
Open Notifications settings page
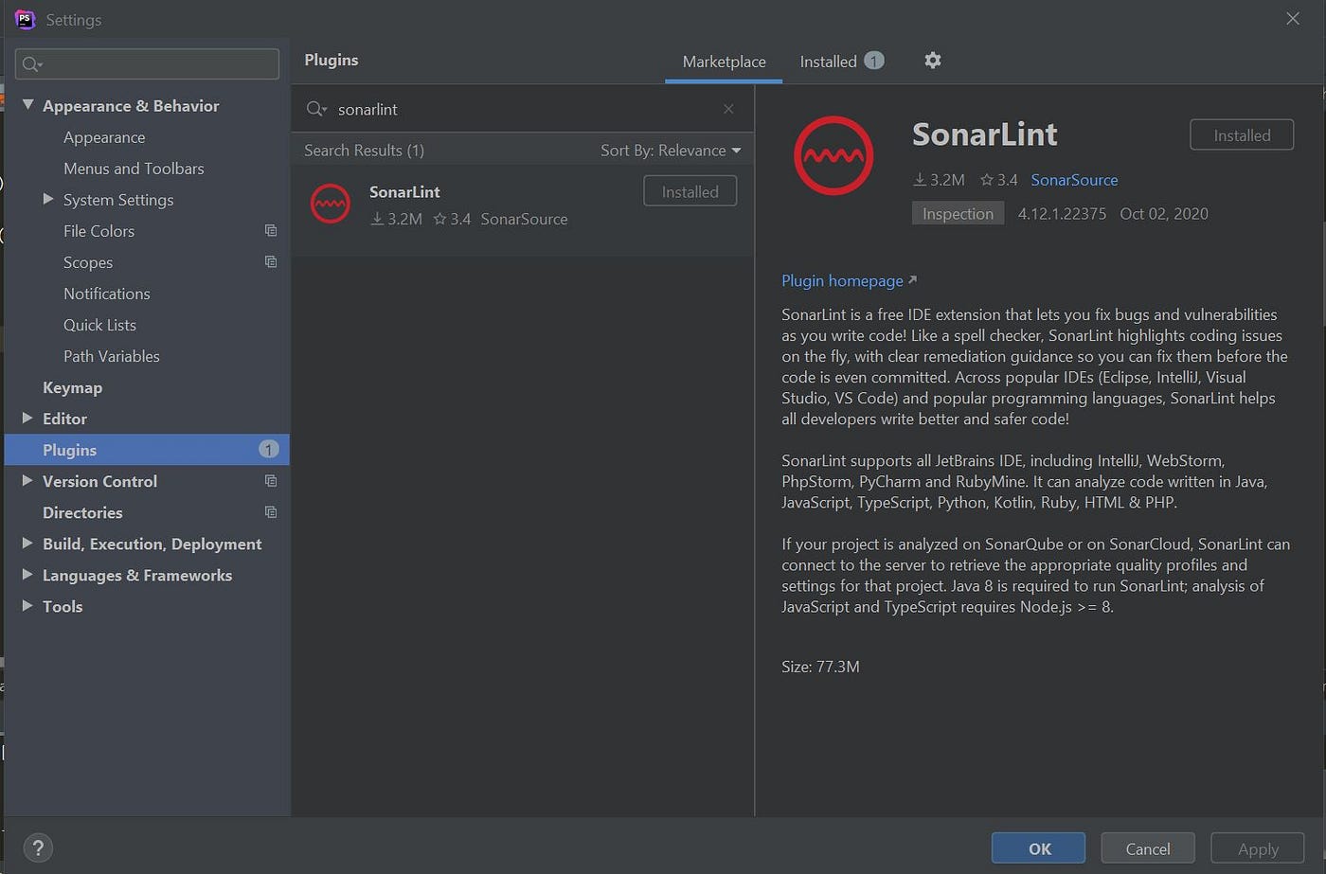(107, 294)
